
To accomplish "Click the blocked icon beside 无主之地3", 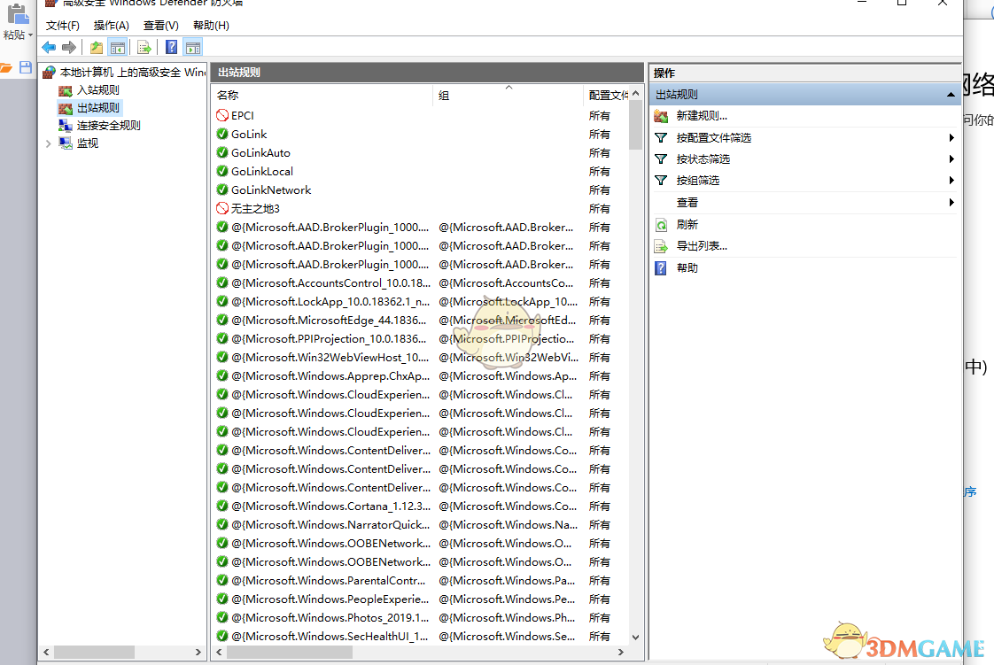I will click(222, 208).
